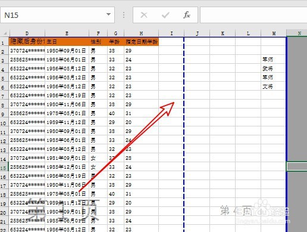Viewport: 307px width, 232px height.
Task: Click birthday cell '1985年06月01日' in row 3
Action: coord(67,60)
